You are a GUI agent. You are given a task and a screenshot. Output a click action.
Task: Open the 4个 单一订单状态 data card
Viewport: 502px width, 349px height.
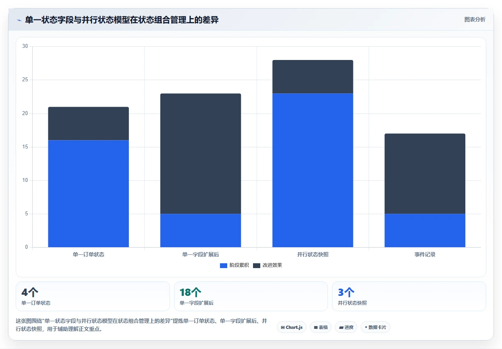point(93,296)
